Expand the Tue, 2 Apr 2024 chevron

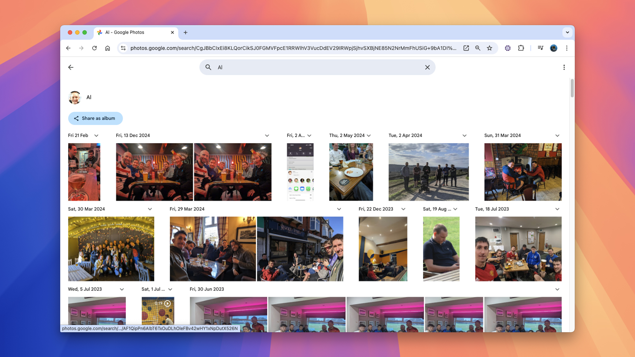coord(465,136)
